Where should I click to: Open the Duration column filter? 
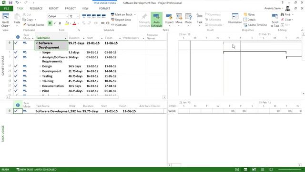[83, 38]
